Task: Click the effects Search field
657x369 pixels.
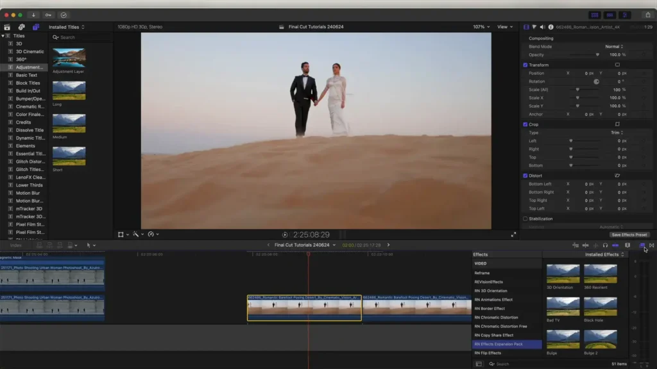Action: 549,364
